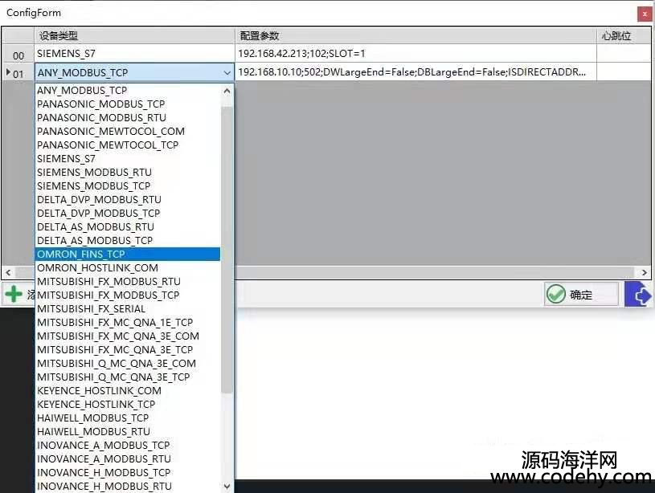Click the 192.168.10.10;502 config parameter cell

pyautogui.click(x=416, y=72)
